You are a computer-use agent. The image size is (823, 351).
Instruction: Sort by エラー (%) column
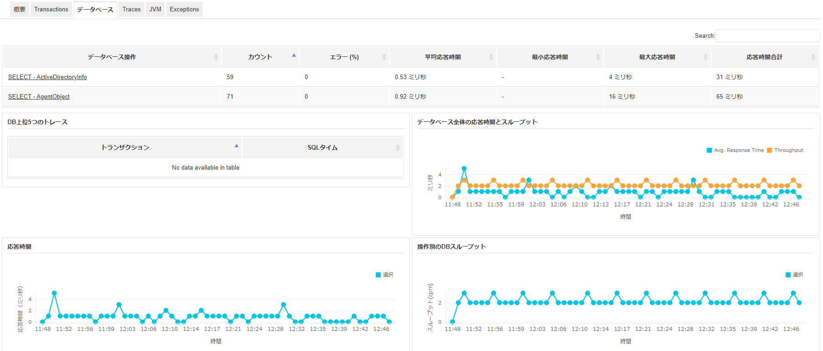tap(344, 57)
